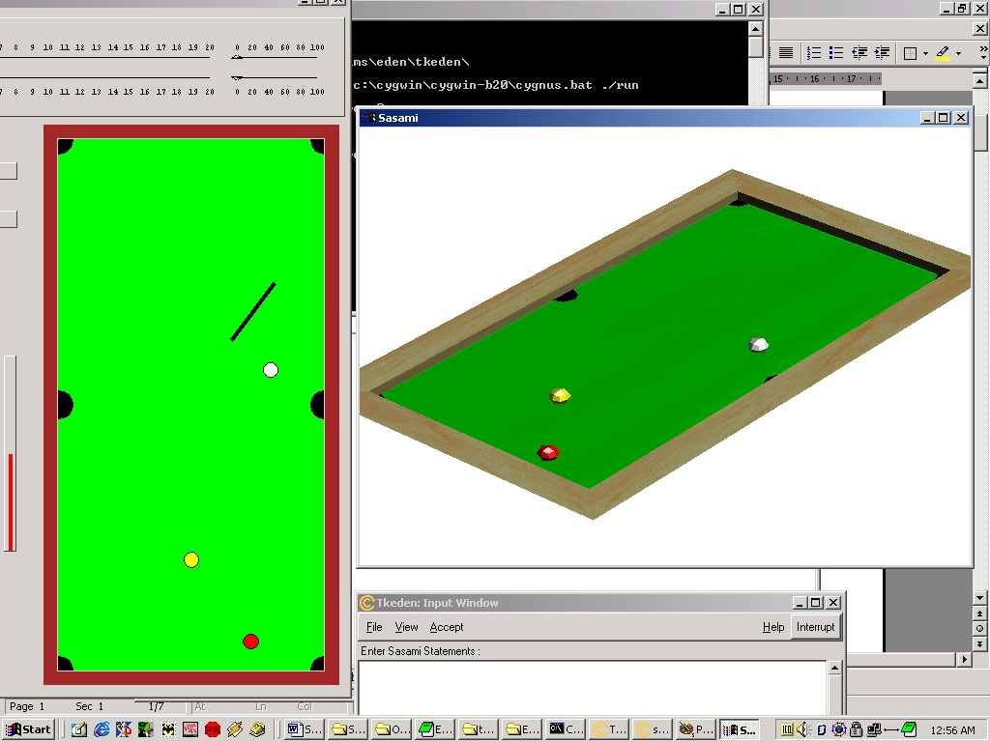990x742 pixels.
Task: Open the border style dropdown arrow
Action: point(925,53)
